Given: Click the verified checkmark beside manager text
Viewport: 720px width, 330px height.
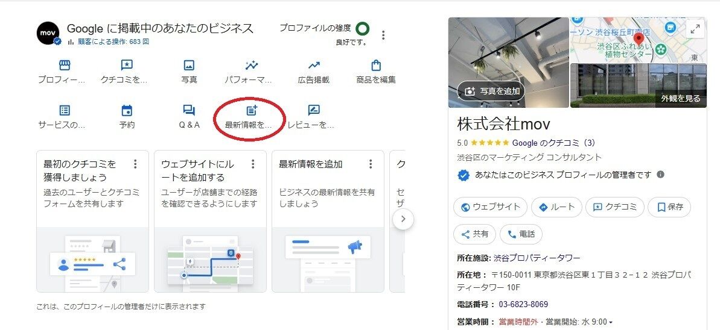Looking at the screenshot, I should [x=464, y=175].
